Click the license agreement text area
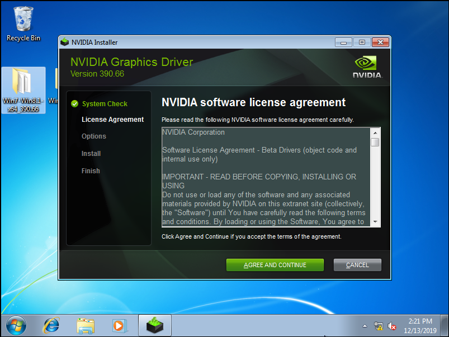 click(x=266, y=177)
